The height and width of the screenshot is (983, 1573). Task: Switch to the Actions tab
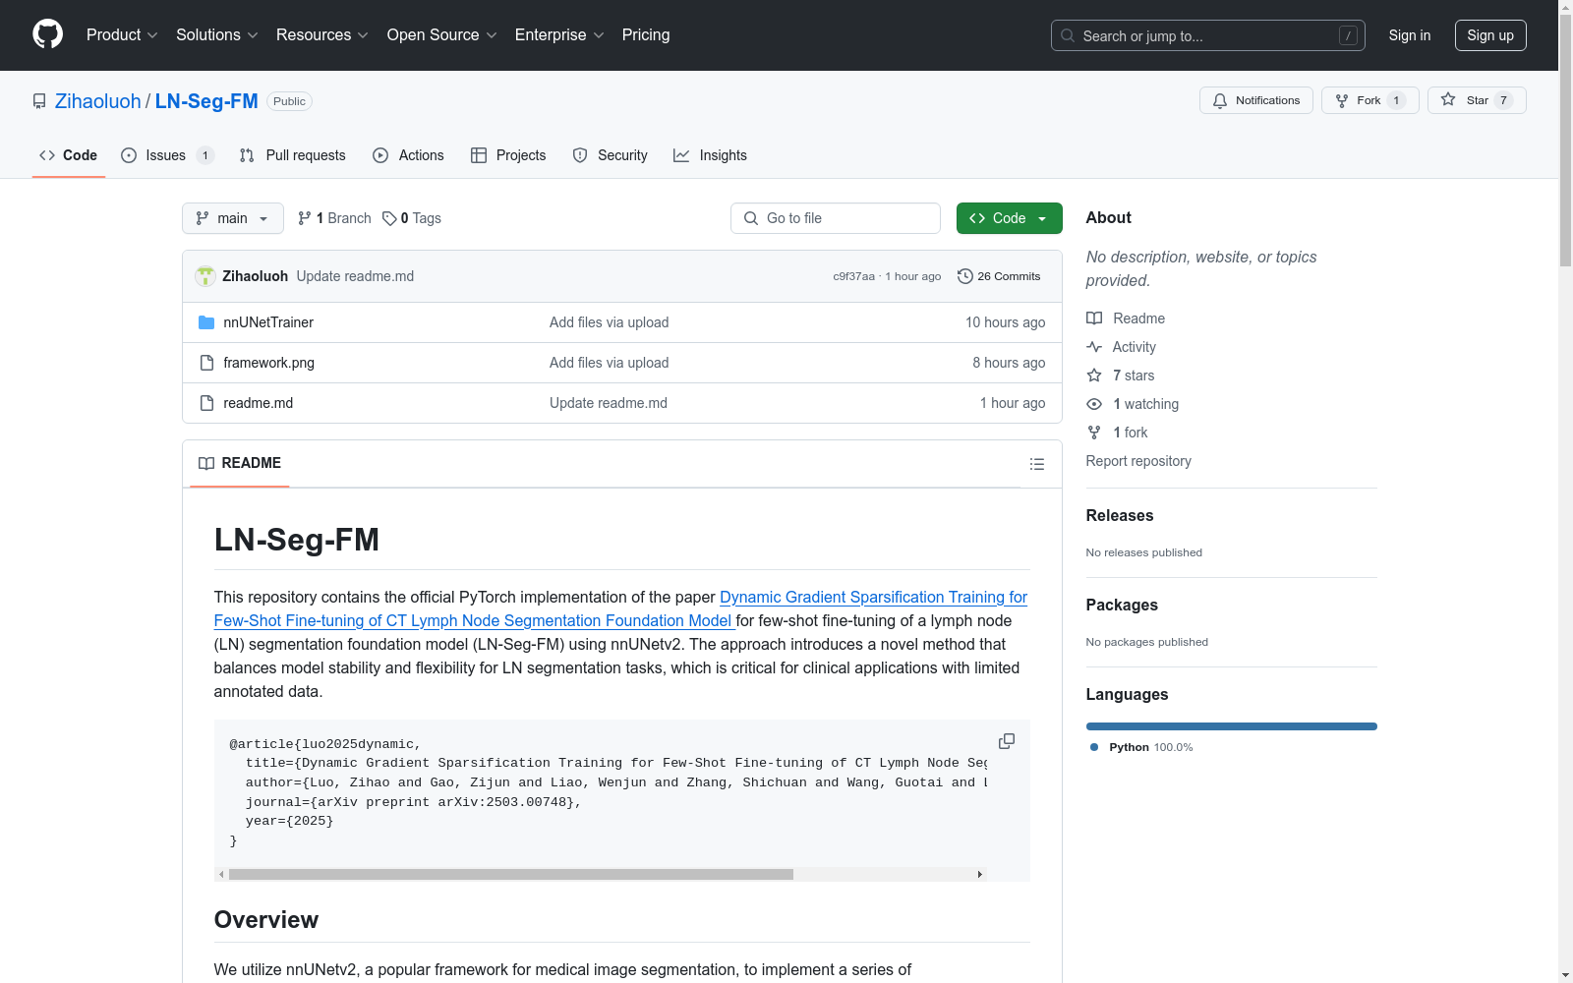coord(408,155)
